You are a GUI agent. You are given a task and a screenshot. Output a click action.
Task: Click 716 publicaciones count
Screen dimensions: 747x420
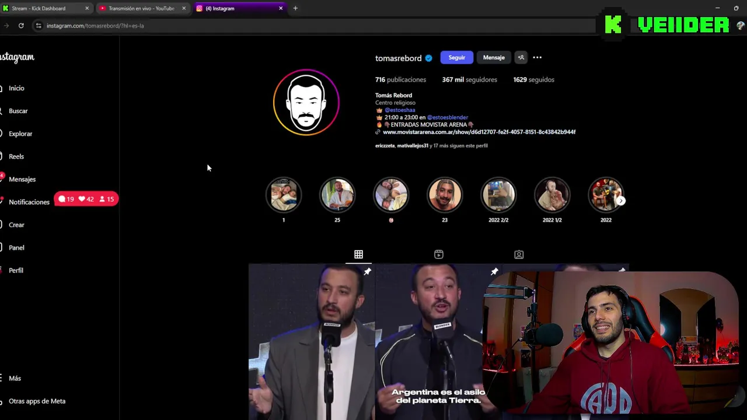point(400,79)
